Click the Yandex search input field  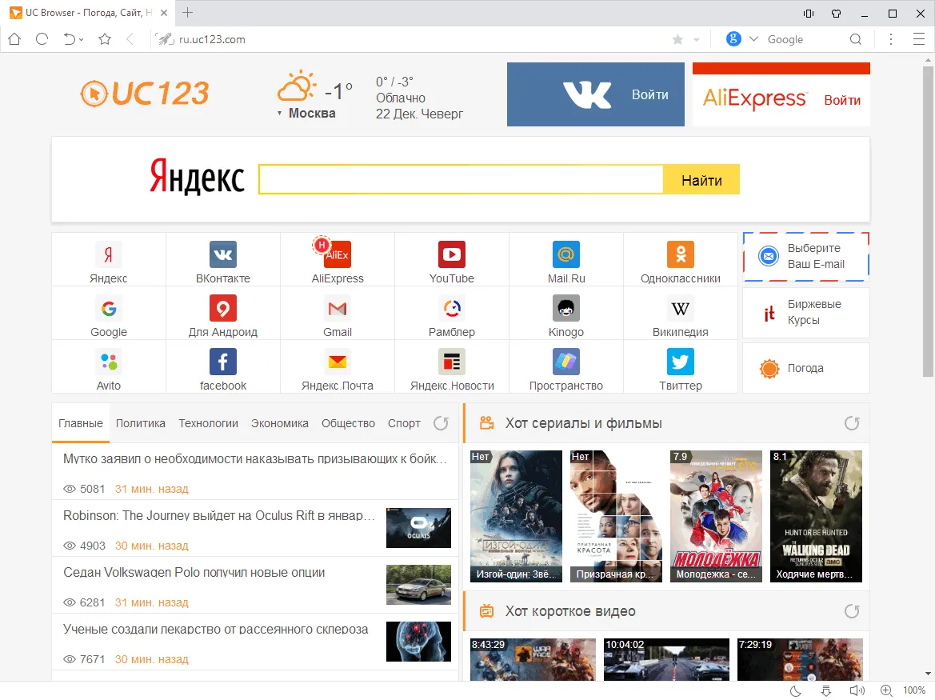[461, 179]
